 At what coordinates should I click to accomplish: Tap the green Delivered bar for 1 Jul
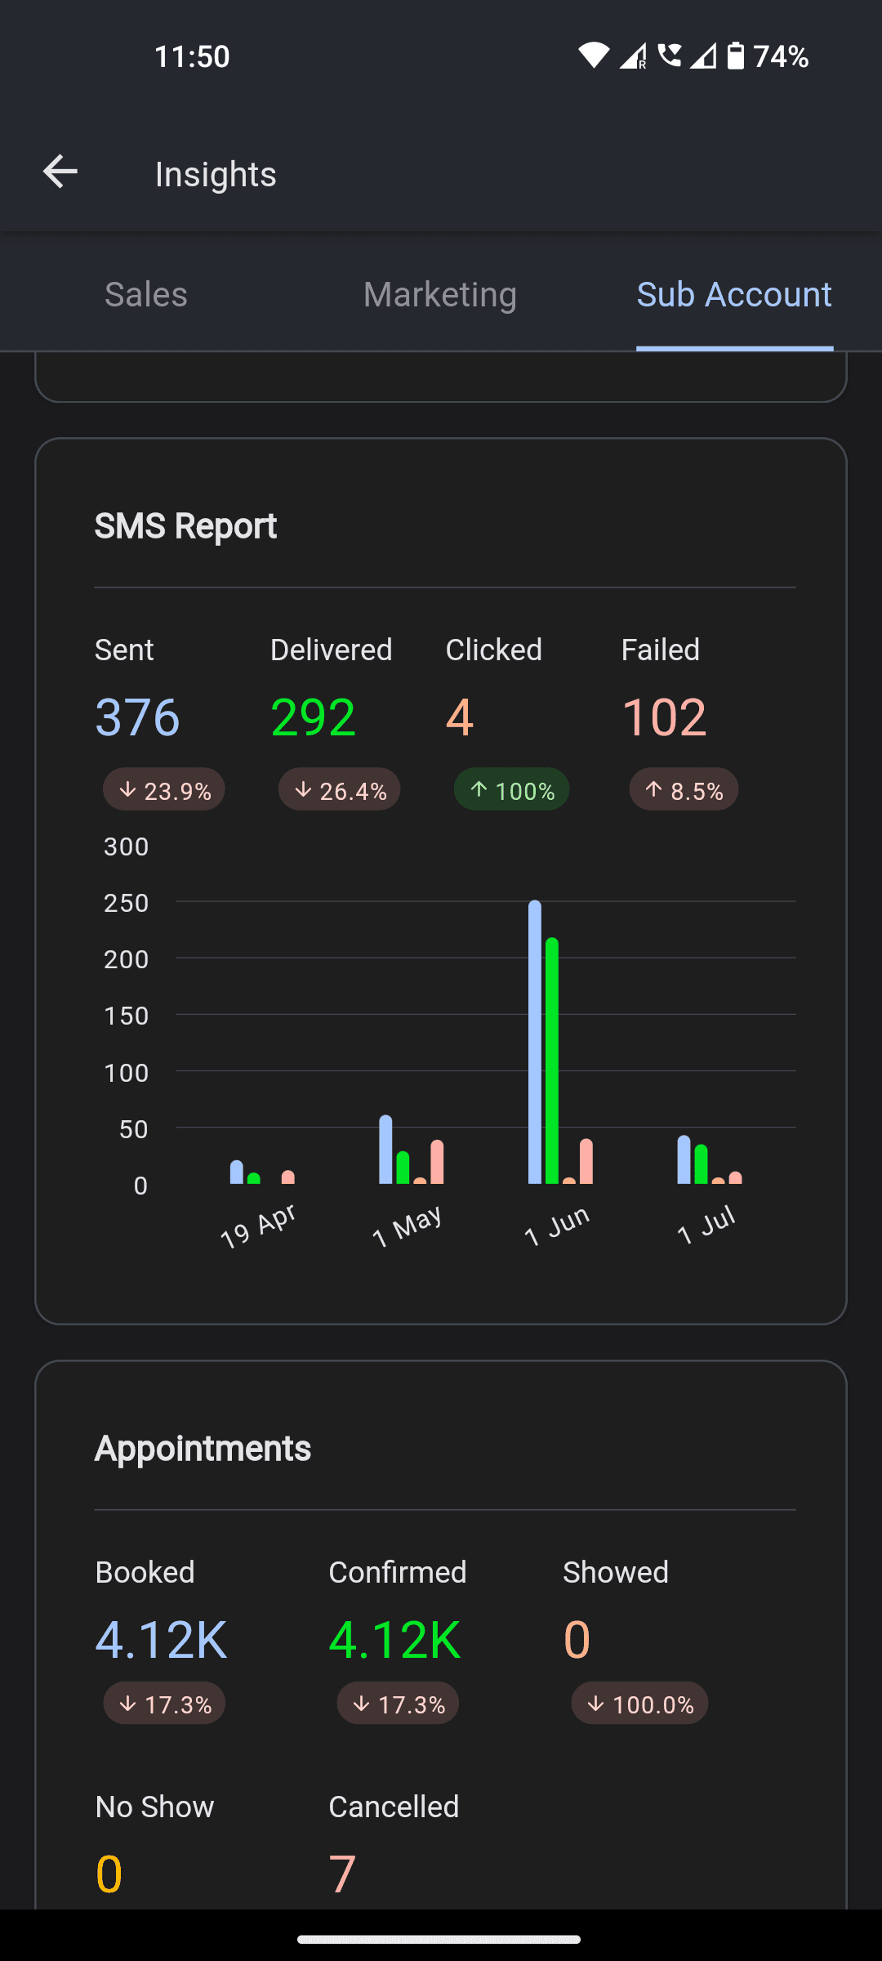(701, 1164)
